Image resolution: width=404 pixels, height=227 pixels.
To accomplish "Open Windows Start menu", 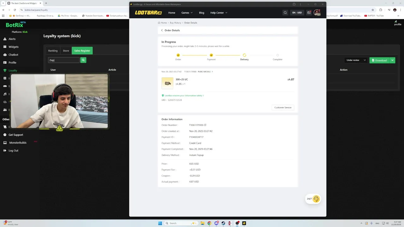I will pyautogui.click(x=160, y=223).
